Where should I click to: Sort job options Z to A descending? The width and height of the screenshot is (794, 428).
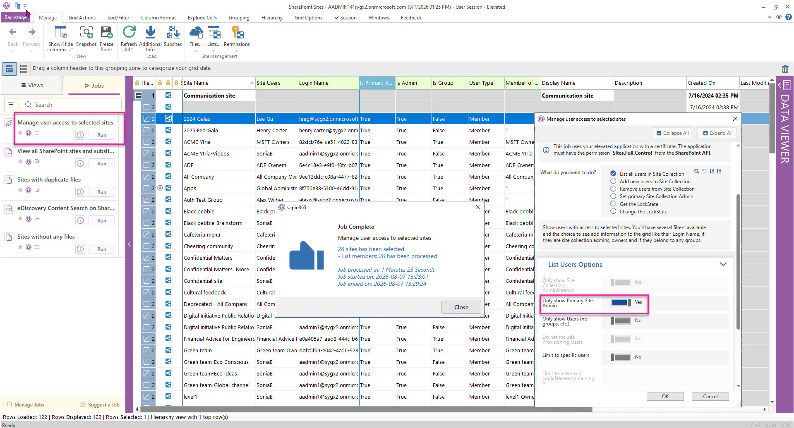pos(719,171)
